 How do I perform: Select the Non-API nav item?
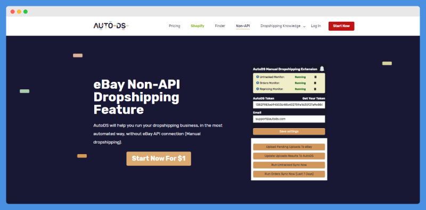(243, 26)
